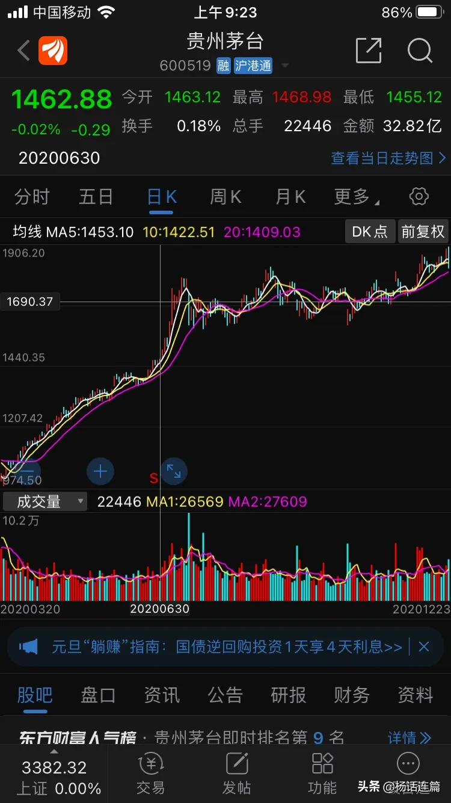Dismiss the banner with X icon
This screenshot has width=451, height=803.
424,647
